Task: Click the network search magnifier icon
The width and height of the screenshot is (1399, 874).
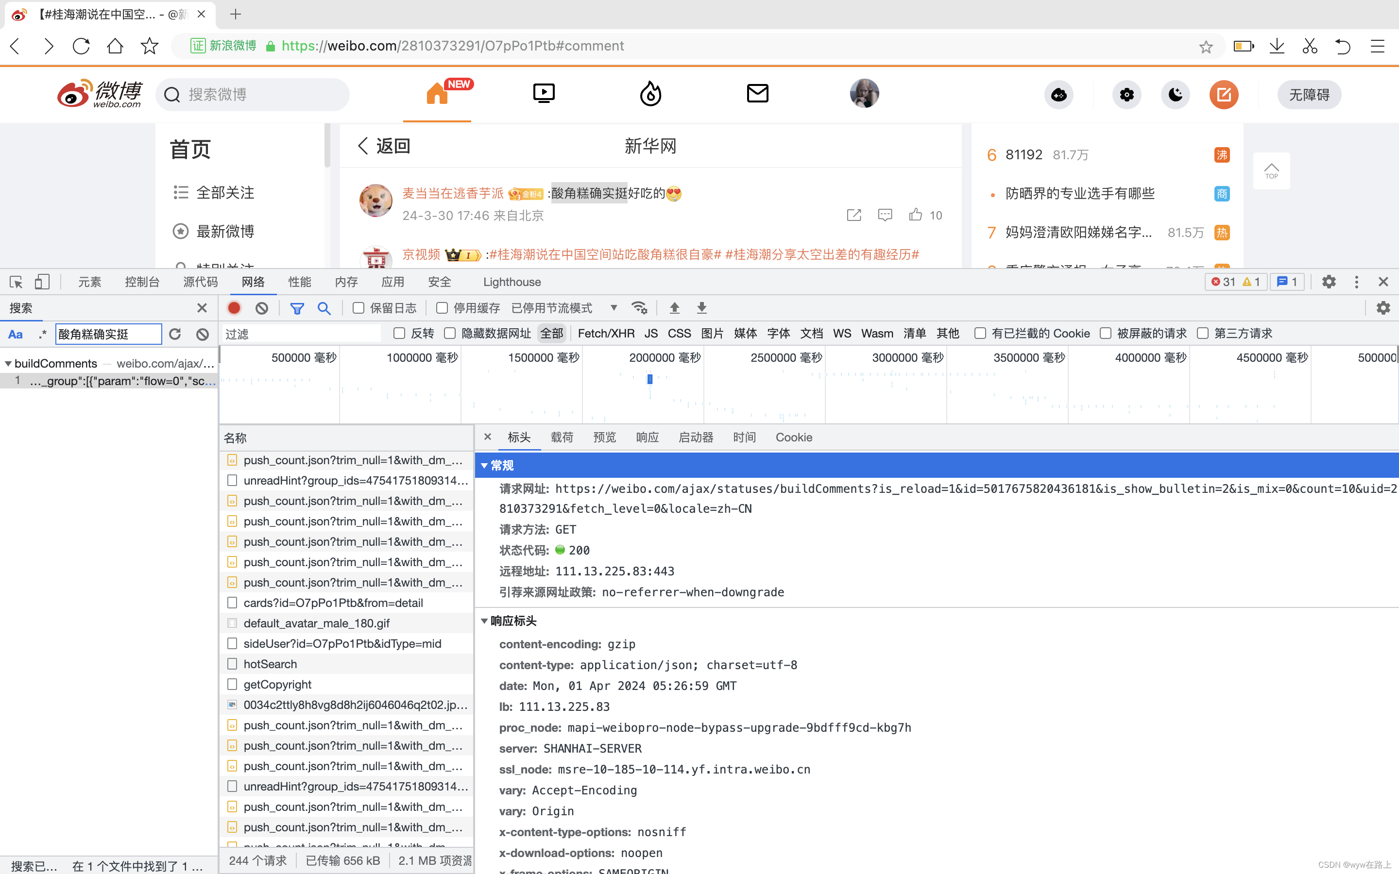Action: tap(324, 308)
